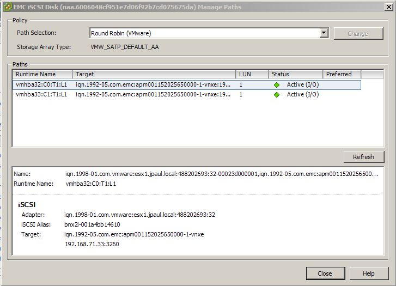Open the Path Selection dropdown arrow
This screenshot has width=396, height=286.
324,33
